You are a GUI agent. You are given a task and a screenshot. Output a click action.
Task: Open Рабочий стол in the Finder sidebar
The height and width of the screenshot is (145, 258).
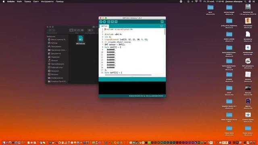pos(55,67)
